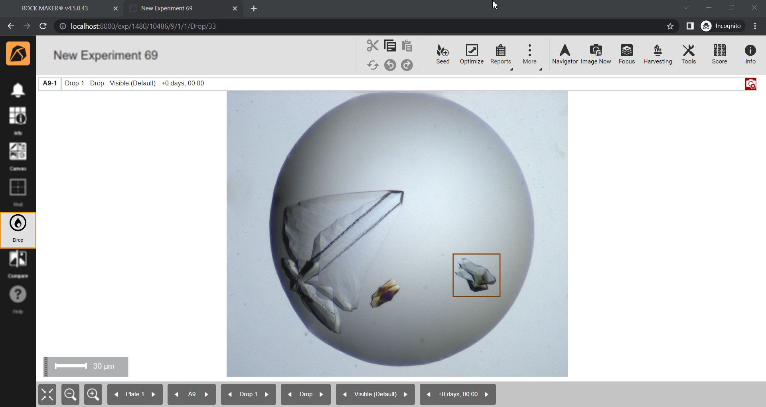Image resolution: width=766 pixels, height=407 pixels.
Task: Fit drop image to screen
Action: (47, 394)
